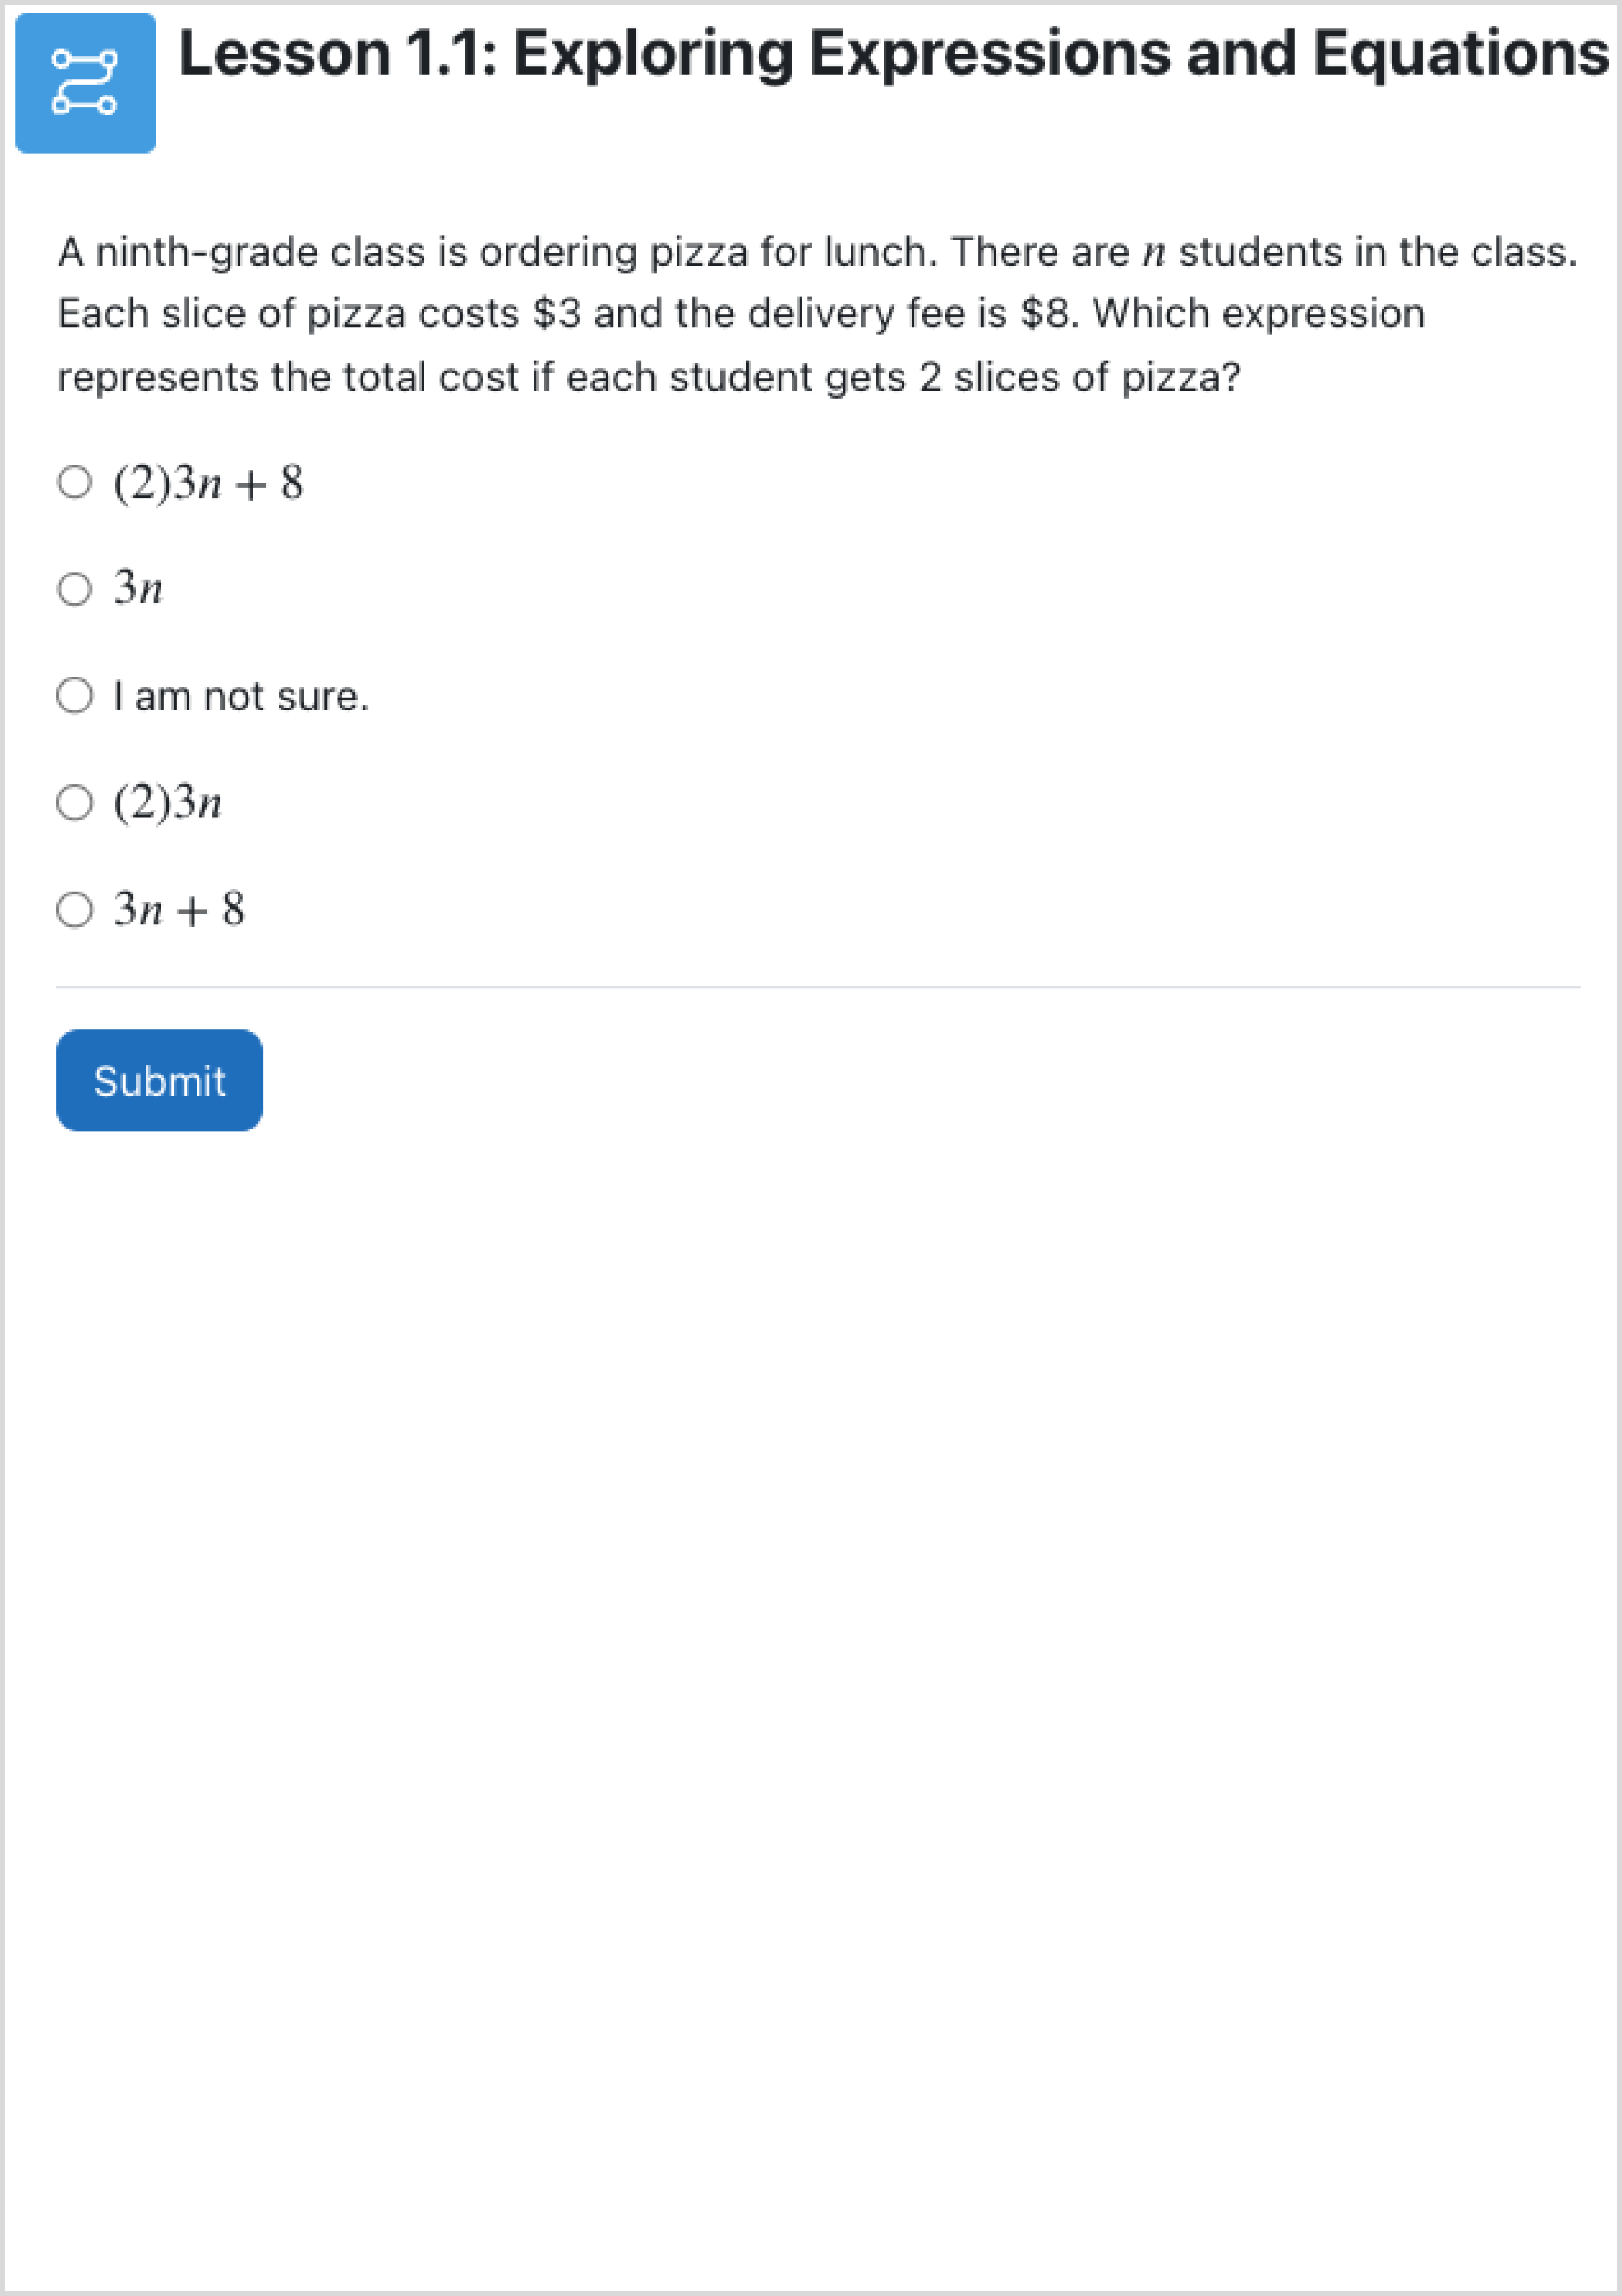Pick the (2)3n radio button
Viewport: 1622px width, 2296px height.
tap(75, 802)
